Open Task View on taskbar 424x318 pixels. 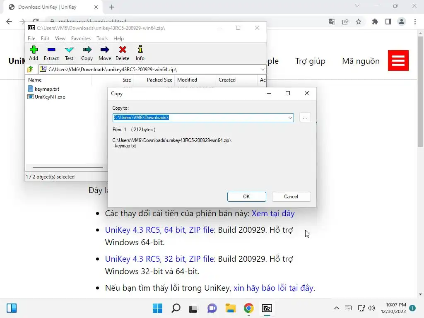[x=193, y=308]
